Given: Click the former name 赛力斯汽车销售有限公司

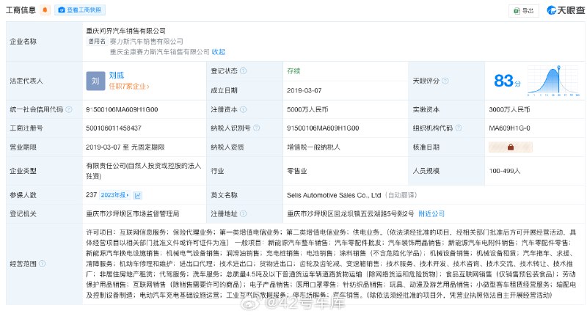Looking at the screenshot, I should (146, 42).
